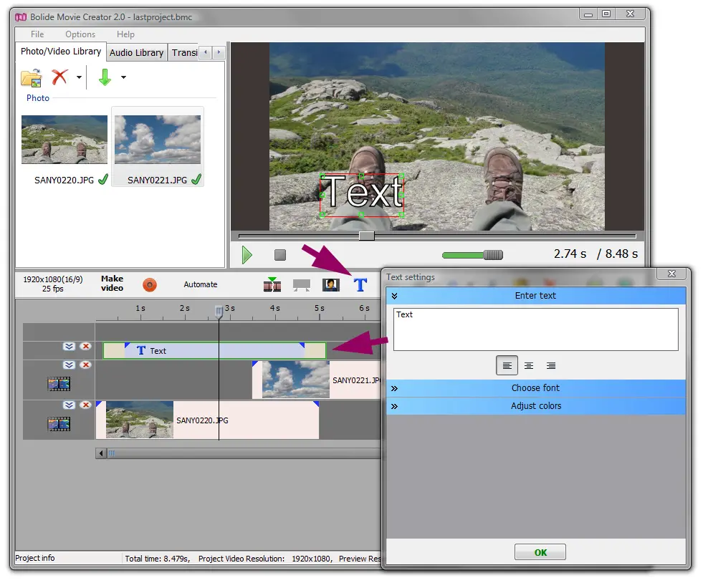The image size is (708, 583).
Task: Select right text alignment
Action: point(551,366)
